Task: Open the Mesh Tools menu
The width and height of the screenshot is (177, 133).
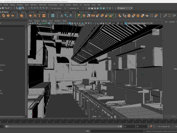Action: (x=43, y=5)
